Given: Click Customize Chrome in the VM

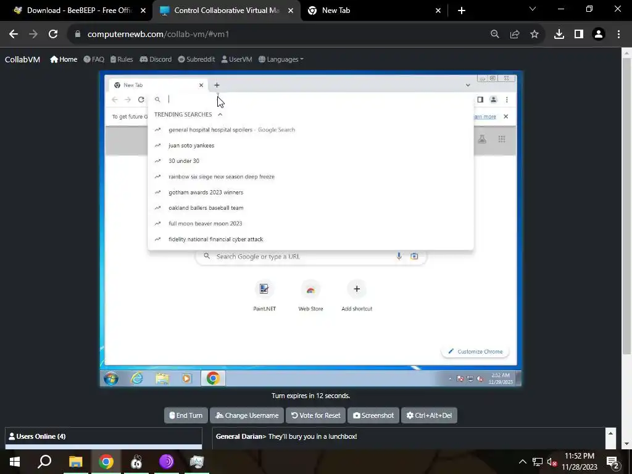Looking at the screenshot, I should click(x=475, y=351).
